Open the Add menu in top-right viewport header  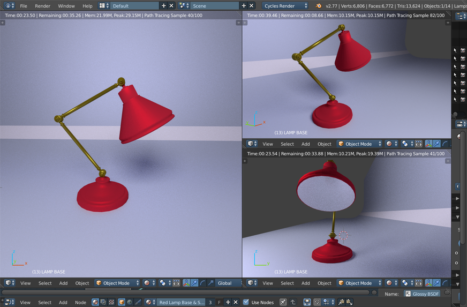[305, 144]
